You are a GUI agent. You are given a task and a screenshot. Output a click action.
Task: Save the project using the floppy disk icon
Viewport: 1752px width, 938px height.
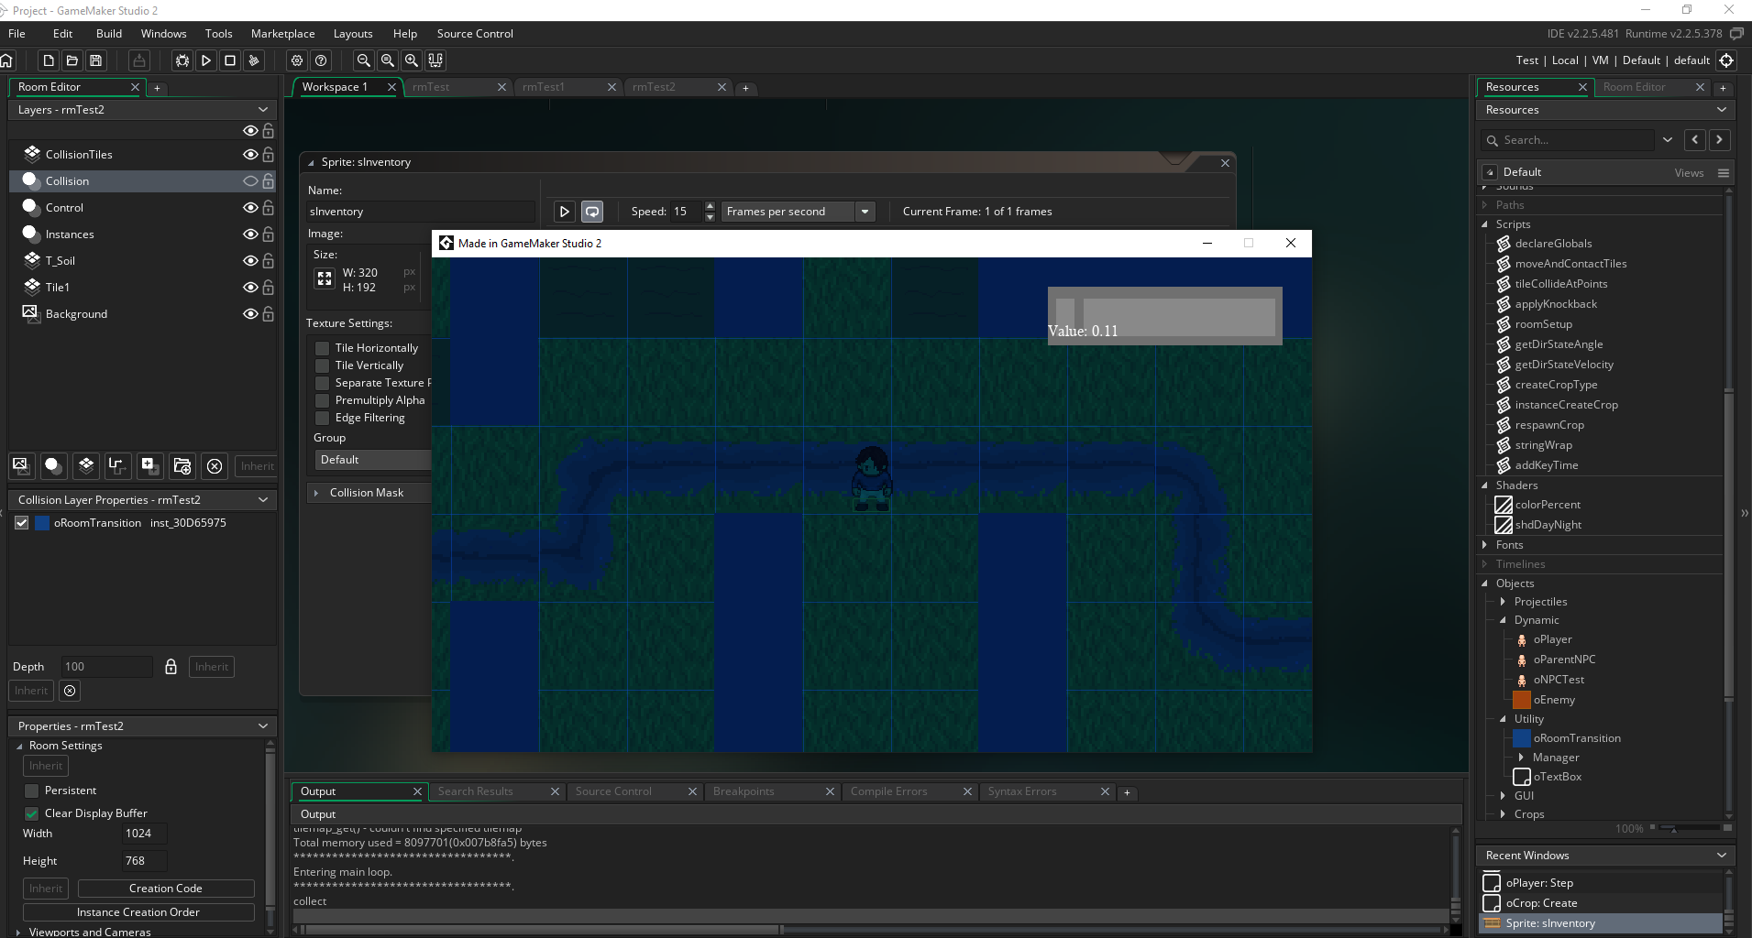pos(95,60)
